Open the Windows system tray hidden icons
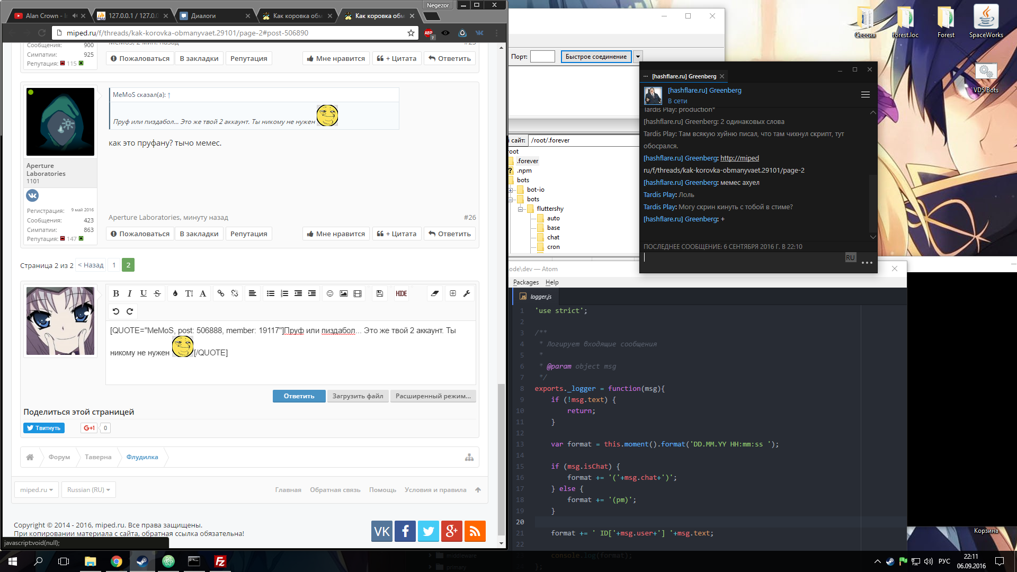 [878, 561]
